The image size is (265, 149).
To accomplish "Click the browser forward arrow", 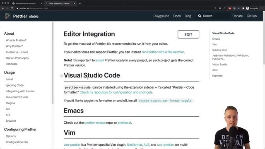I will (x=7, y=8).
